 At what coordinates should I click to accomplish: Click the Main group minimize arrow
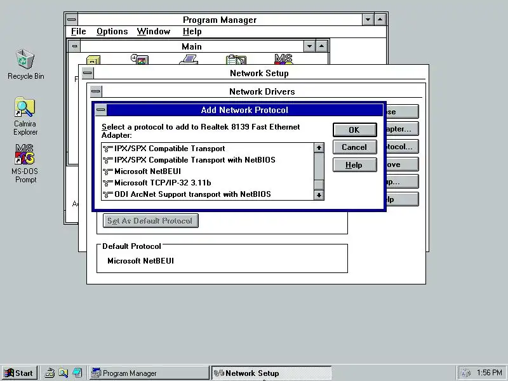pyautogui.click(x=310, y=46)
